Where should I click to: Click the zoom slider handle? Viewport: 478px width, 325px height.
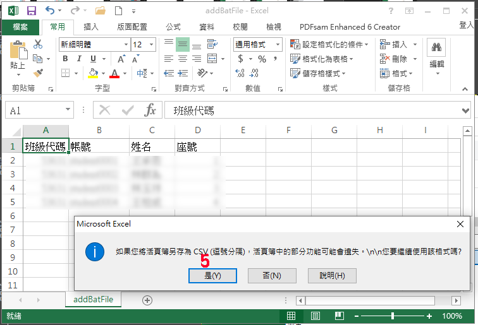[393, 316]
